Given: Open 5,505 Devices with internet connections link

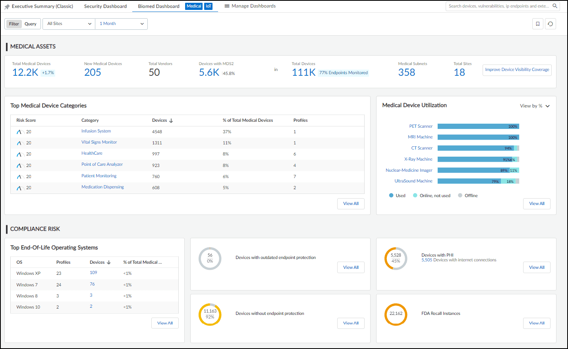Looking at the screenshot, I should coord(459,260).
